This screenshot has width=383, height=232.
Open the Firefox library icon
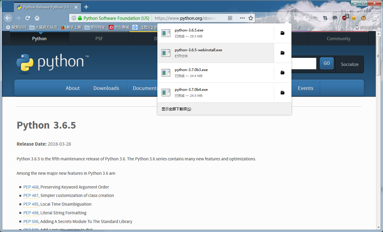click(x=297, y=18)
